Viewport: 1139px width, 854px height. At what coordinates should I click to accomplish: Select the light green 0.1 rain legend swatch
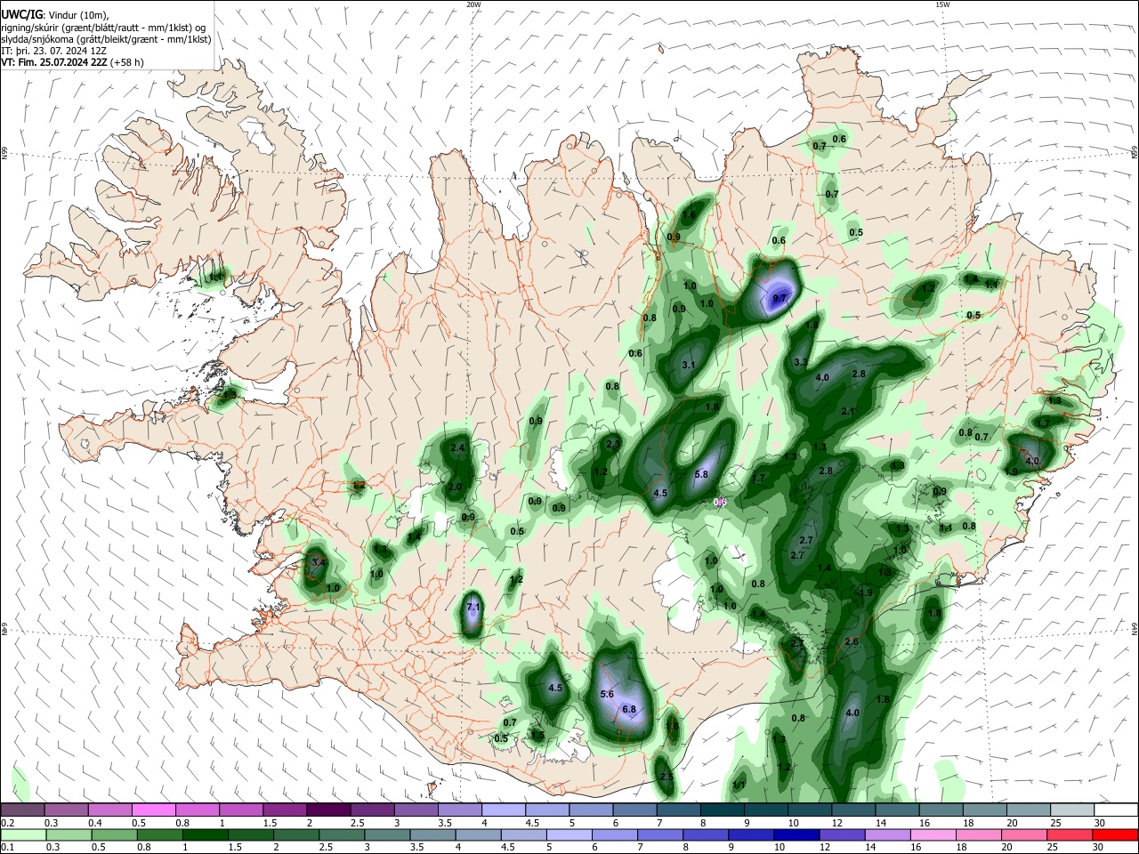tap(23, 834)
